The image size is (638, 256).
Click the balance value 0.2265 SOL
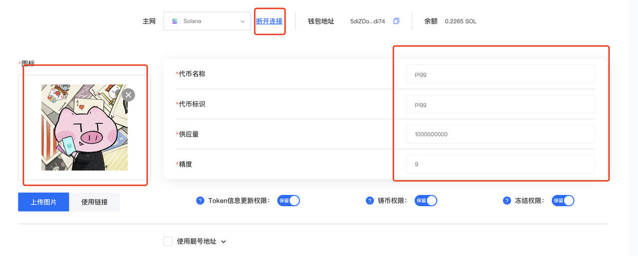pyautogui.click(x=461, y=21)
